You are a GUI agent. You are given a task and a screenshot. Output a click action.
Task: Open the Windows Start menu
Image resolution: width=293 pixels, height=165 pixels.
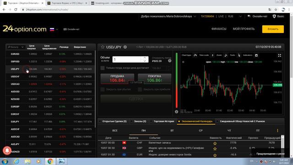click(x=5, y=161)
